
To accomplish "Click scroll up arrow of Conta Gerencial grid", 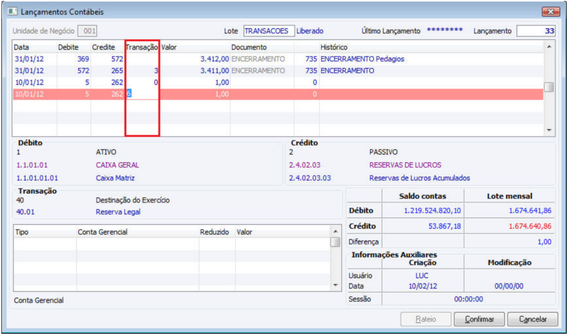I will [x=335, y=232].
